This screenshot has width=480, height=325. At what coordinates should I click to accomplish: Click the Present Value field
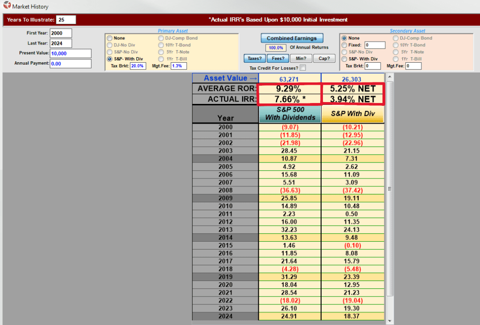[x=71, y=53]
